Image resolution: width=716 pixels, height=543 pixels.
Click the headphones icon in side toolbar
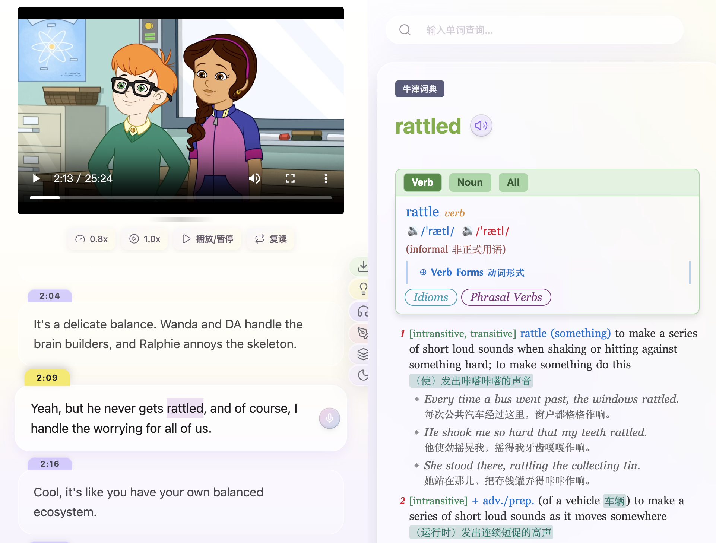[363, 311]
